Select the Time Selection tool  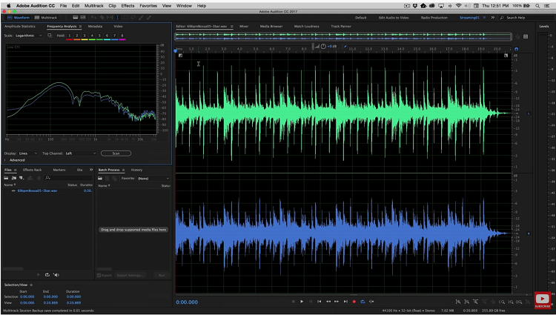(117, 17)
